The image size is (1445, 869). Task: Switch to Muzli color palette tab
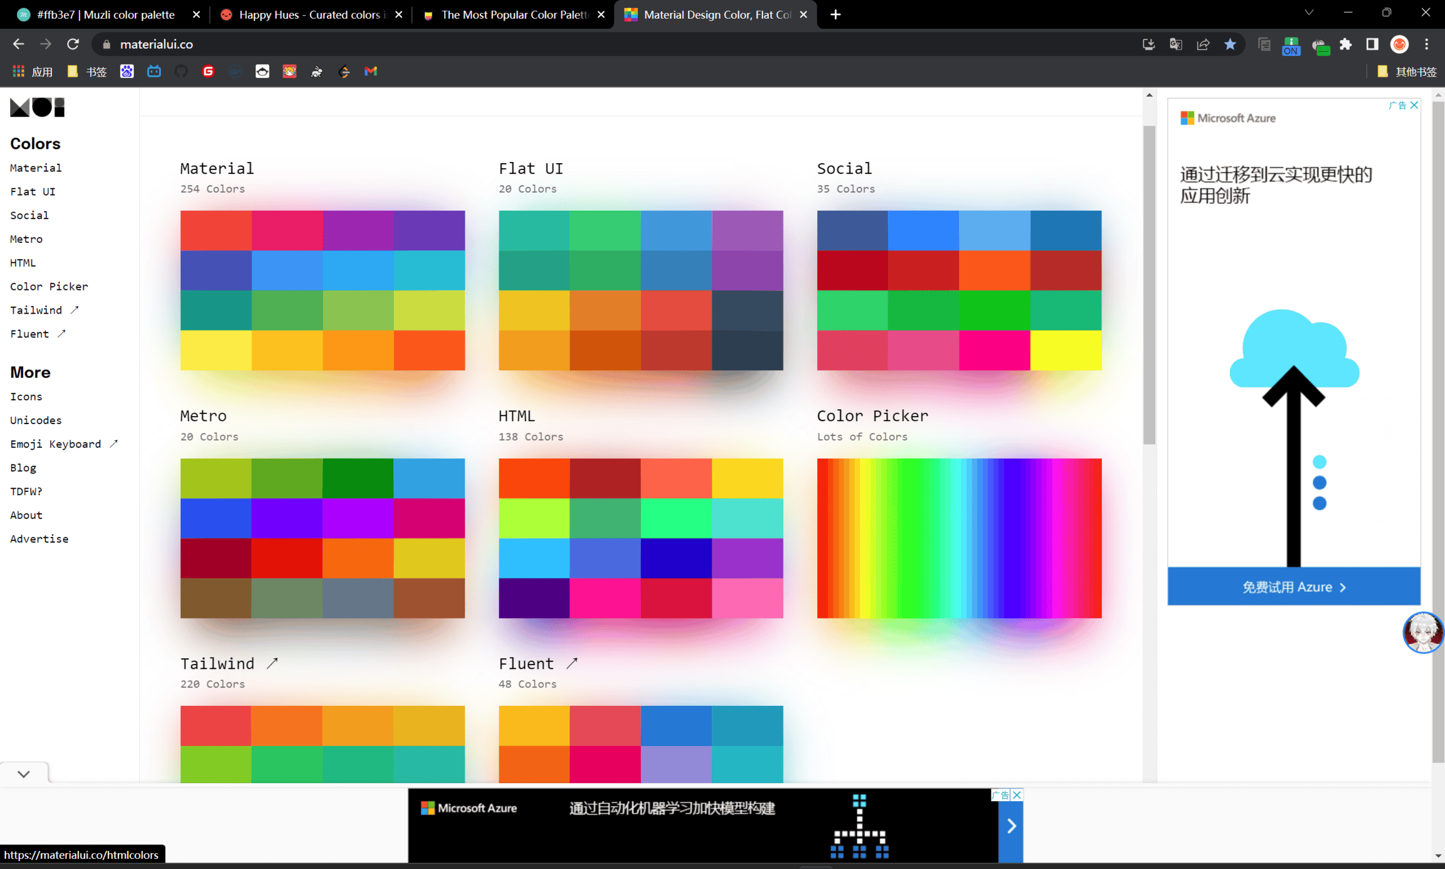tap(105, 14)
